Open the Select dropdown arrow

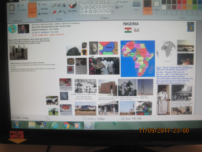[32, 16]
